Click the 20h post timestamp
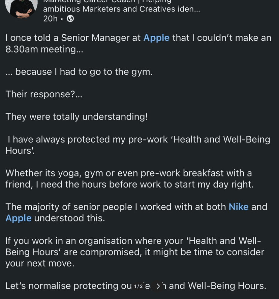279x299 pixels. [x=50, y=19]
